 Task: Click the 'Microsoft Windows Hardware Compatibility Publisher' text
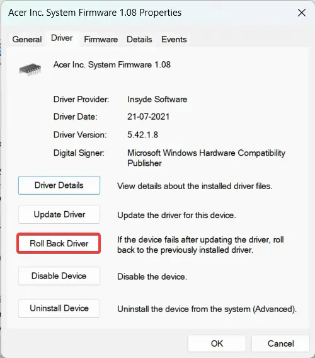click(206, 158)
